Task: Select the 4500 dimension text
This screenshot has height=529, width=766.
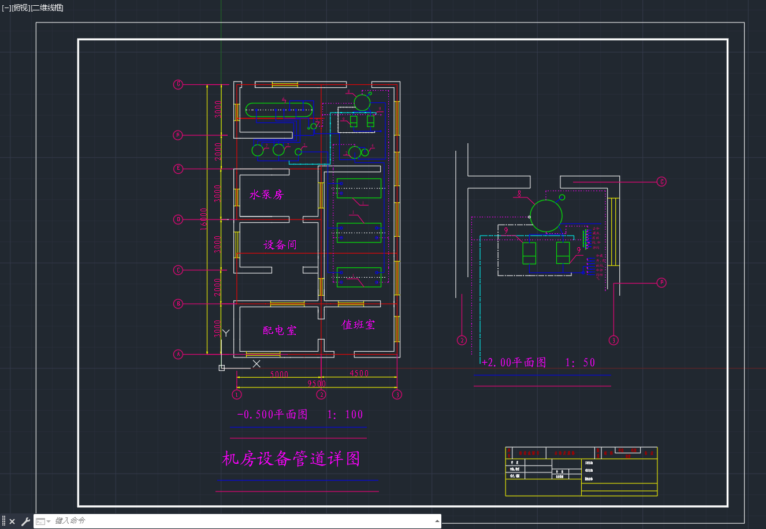Action: click(359, 373)
